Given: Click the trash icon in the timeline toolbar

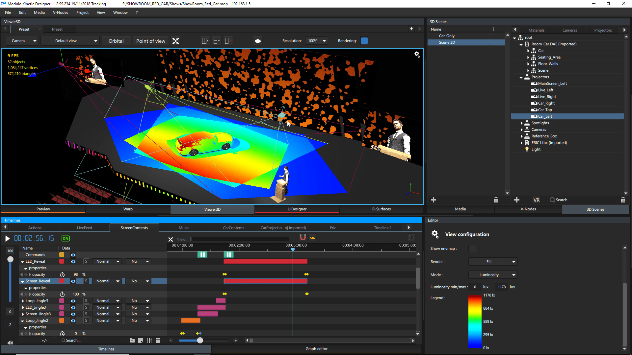Looking at the screenshot, I should (x=158, y=341).
